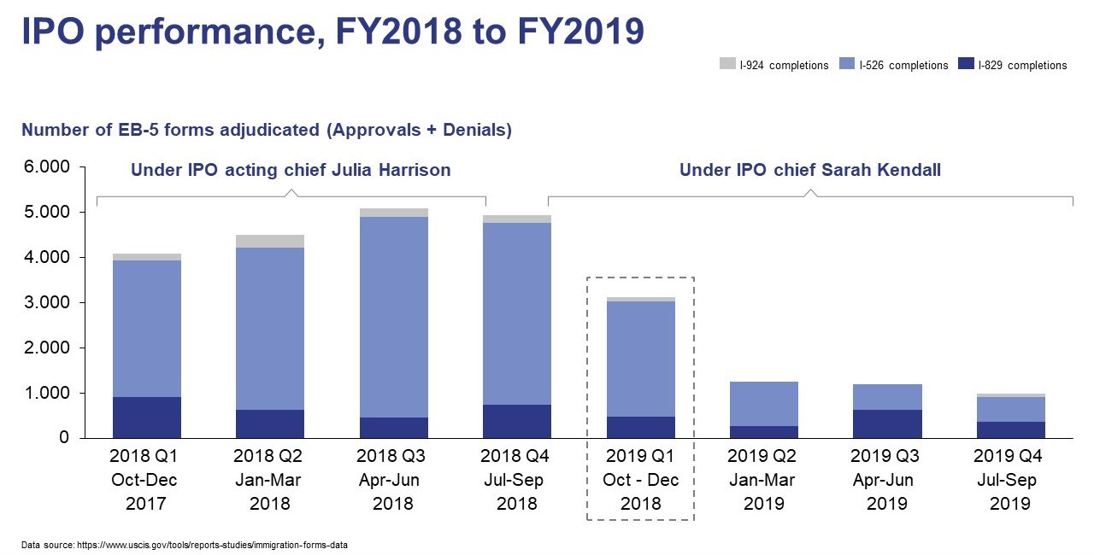Click the '2019 Q1 Oct - Dec 2018' axis label
Image resolution: width=1094 pixels, height=555 pixels.
pos(640,480)
